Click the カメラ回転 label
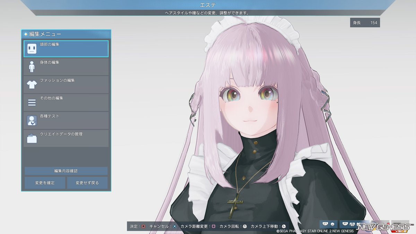The height and width of the screenshot is (234, 416). tap(229, 226)
